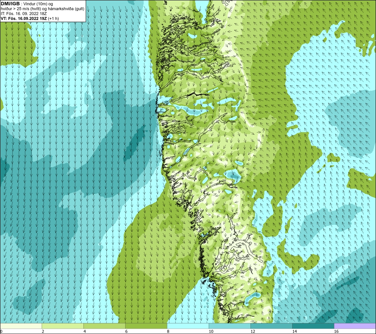Click the scale label '8'
This screenshot has height=334, width=376.
coord(168,331)
